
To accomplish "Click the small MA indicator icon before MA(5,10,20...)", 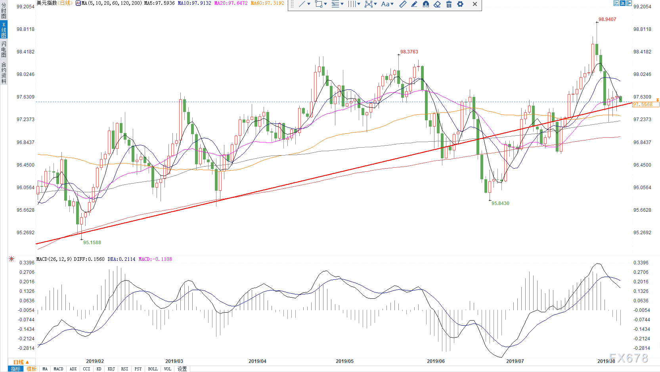I will (78, 3).
